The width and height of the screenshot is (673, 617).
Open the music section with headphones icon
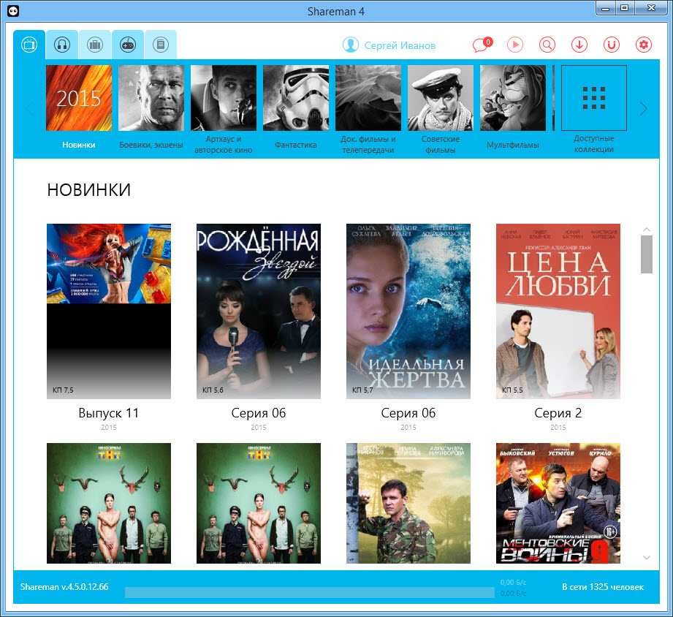point(62,45)
